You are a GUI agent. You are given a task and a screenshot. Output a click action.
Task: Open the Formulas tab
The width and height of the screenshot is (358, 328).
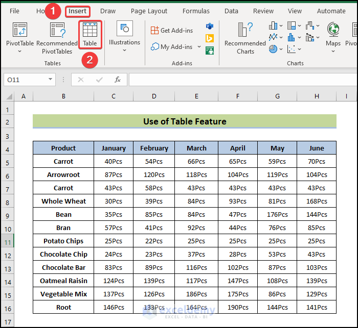pyautogui.click(x=196, y=11)
